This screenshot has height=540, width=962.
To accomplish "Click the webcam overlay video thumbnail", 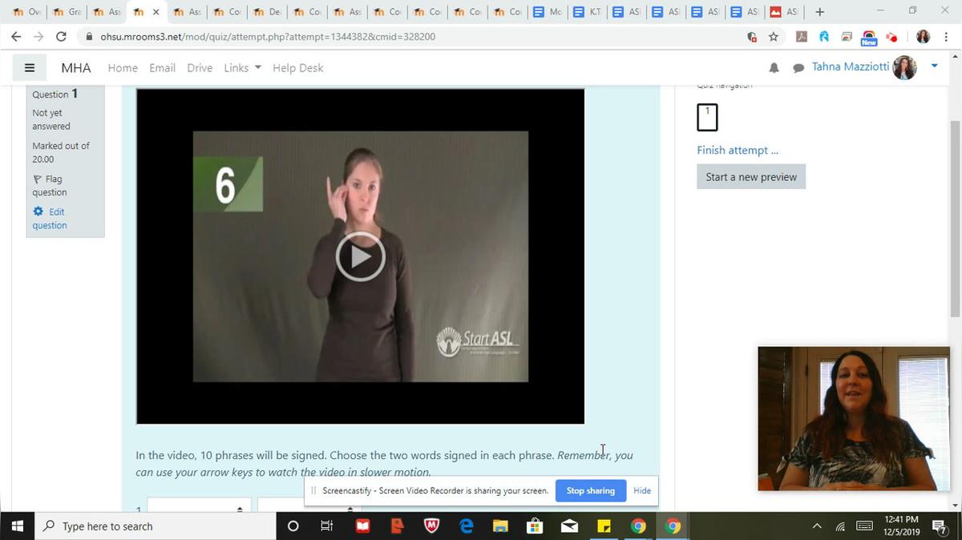I will [x=854, y=418].
